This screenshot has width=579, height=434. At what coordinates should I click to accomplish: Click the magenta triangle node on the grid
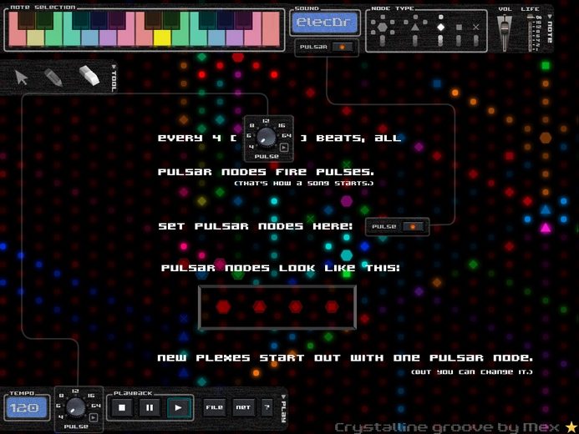click(x=546, y=228)
